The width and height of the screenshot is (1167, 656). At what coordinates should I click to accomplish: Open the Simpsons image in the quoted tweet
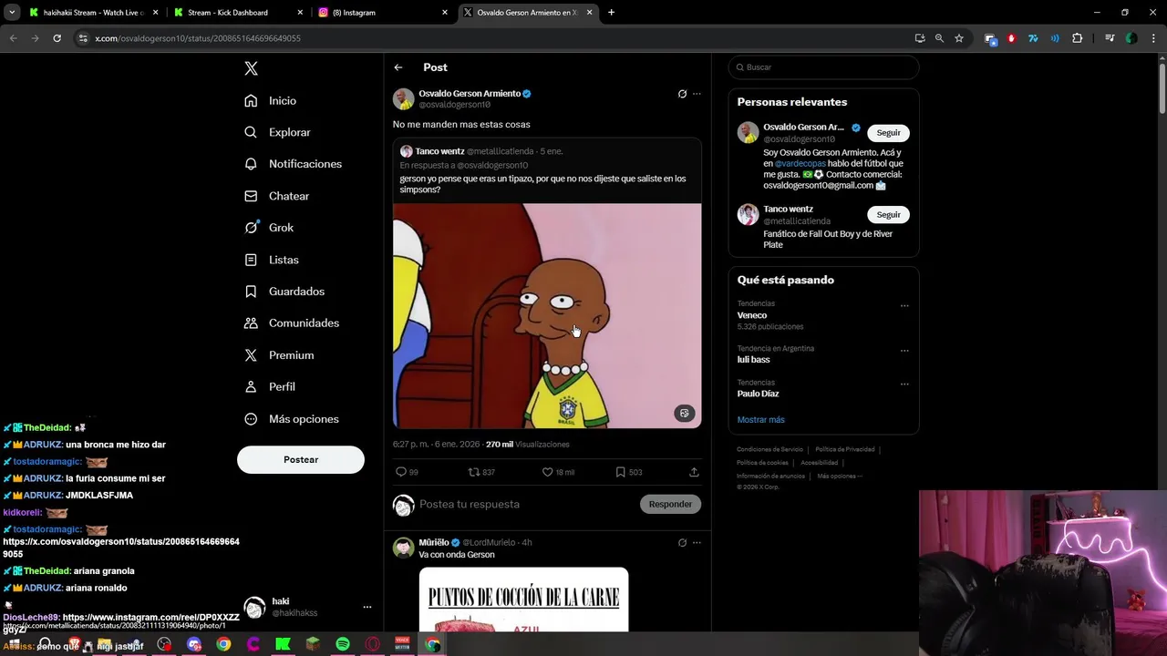(x=547, y=315)
